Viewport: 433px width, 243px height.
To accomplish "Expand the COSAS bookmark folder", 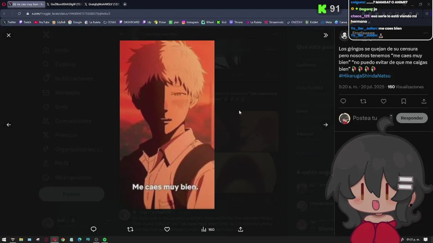I will coord(110,22).
